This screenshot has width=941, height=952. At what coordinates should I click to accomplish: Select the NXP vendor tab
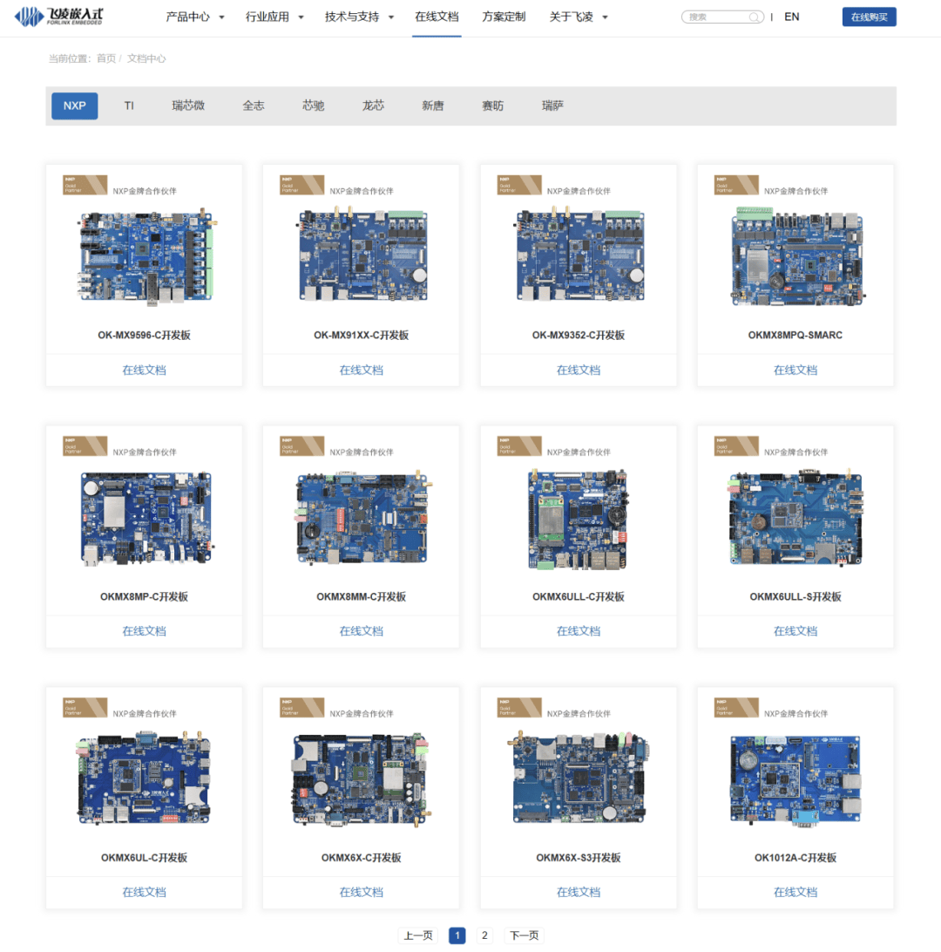tap(75, 105)
